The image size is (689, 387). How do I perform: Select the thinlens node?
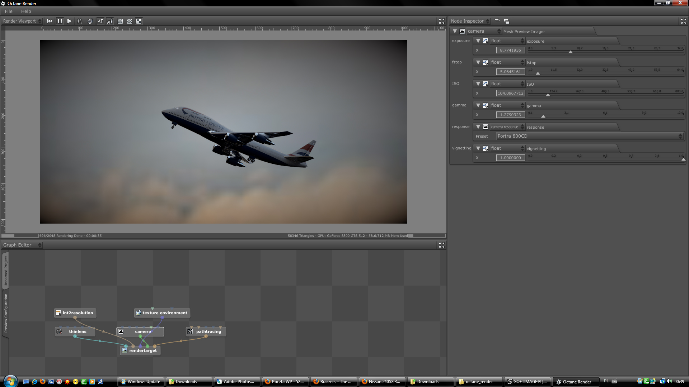77,331
